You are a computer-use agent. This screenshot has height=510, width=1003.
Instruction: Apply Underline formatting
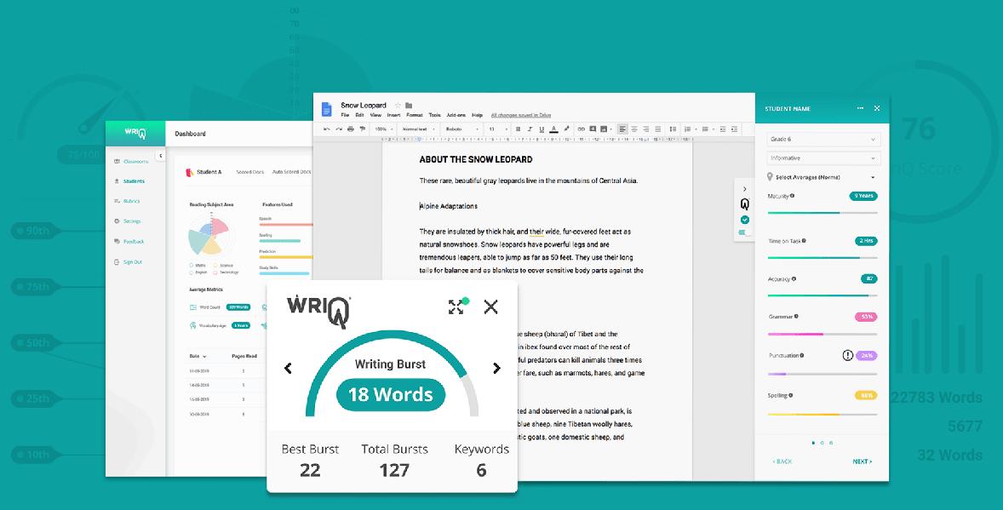(x=542, y=129)
